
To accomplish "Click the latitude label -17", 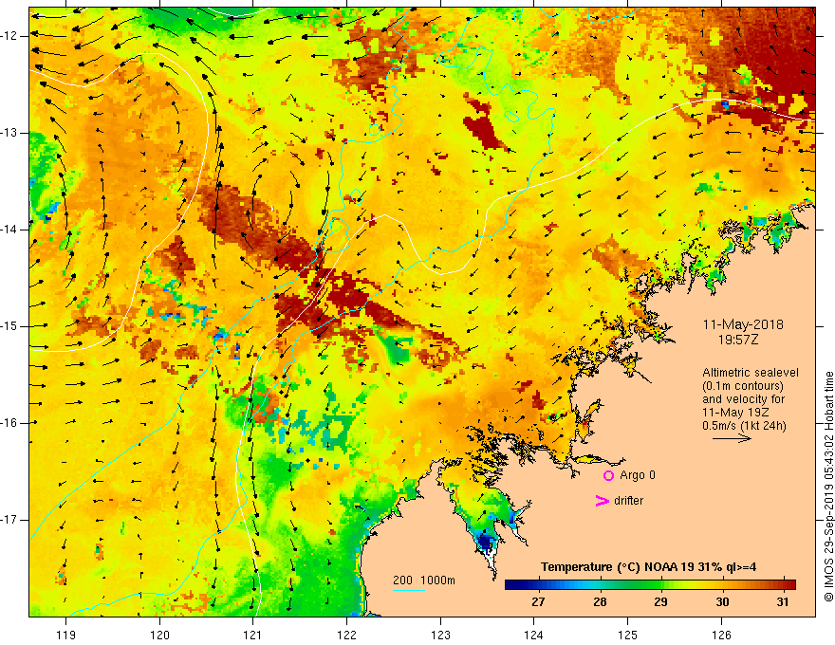I will [9, 520].
